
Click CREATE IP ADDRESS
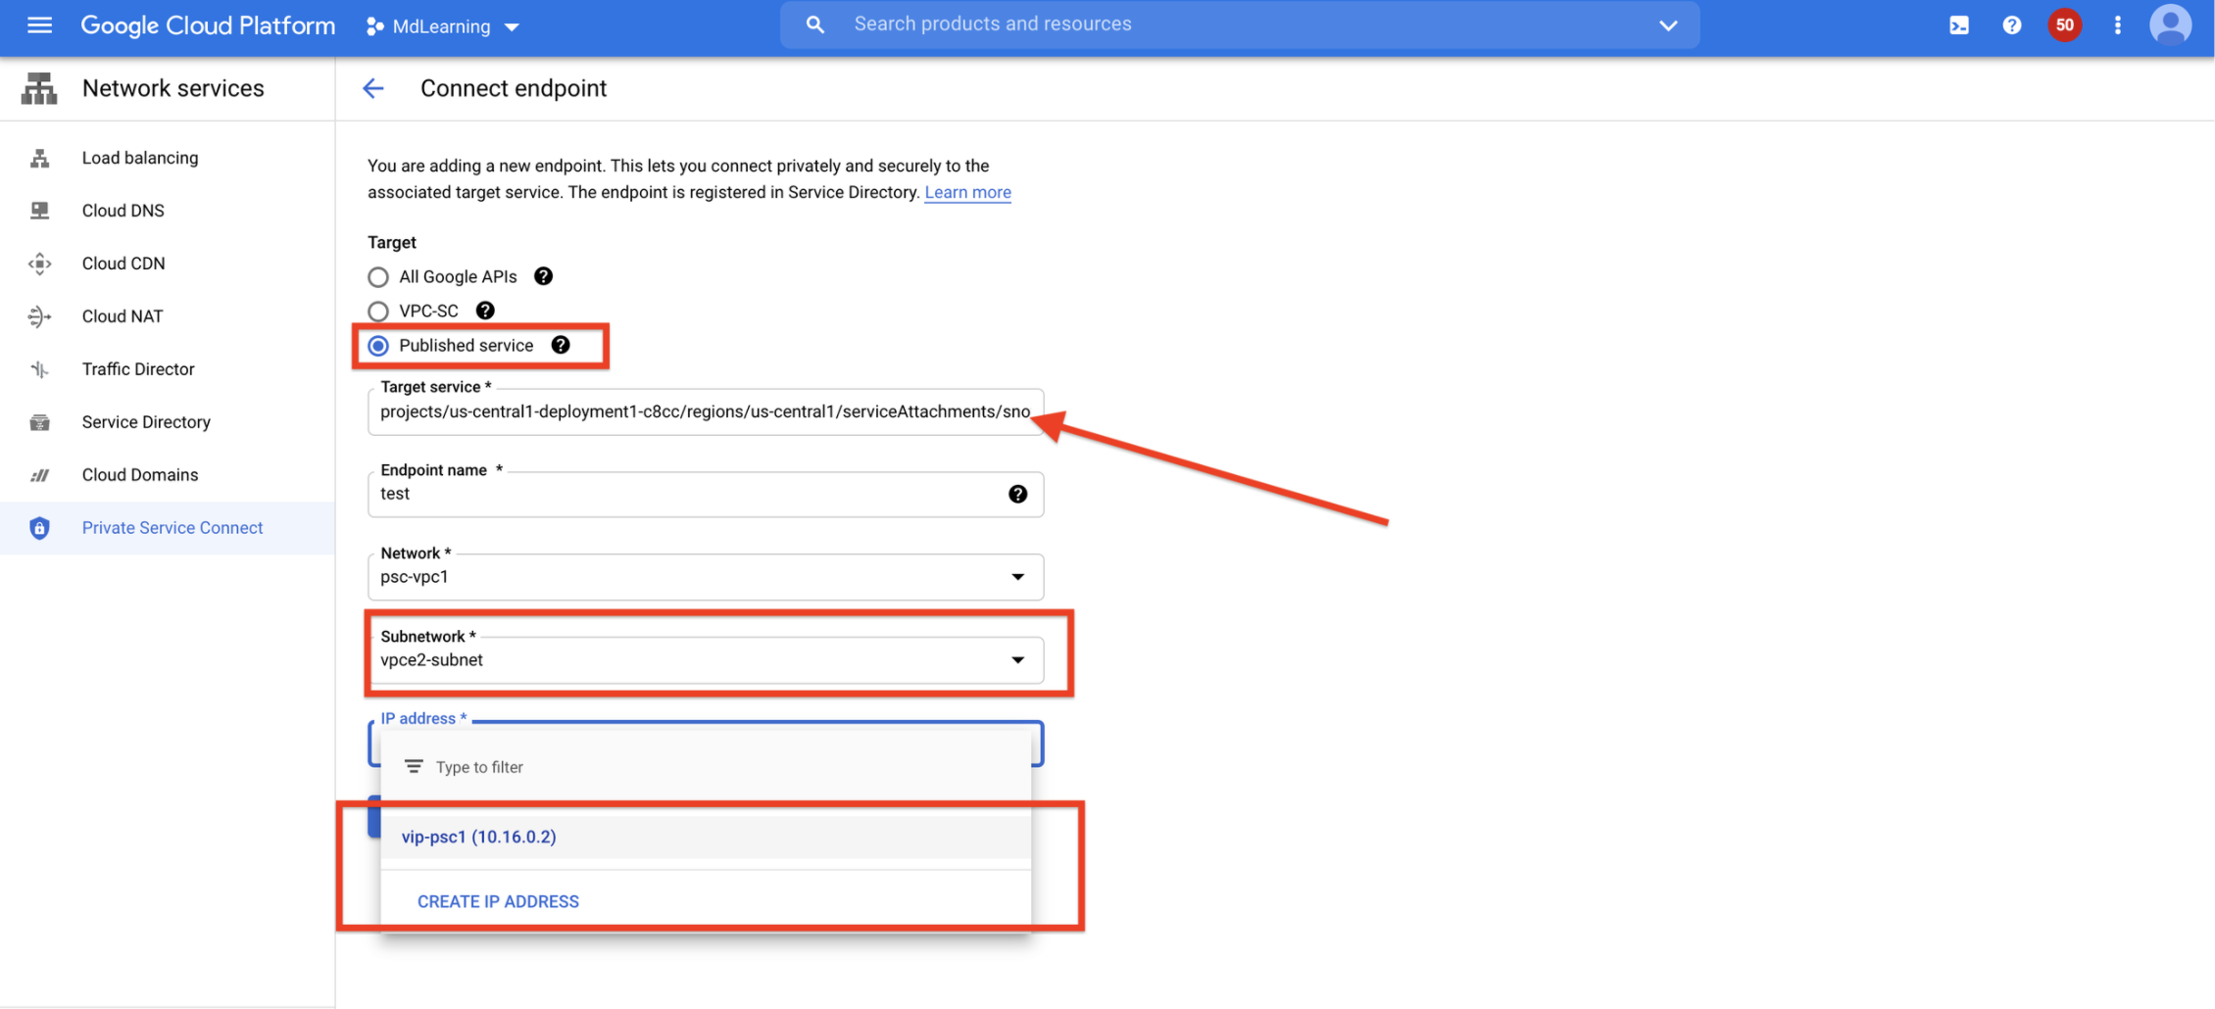click(x=498, y=901)
